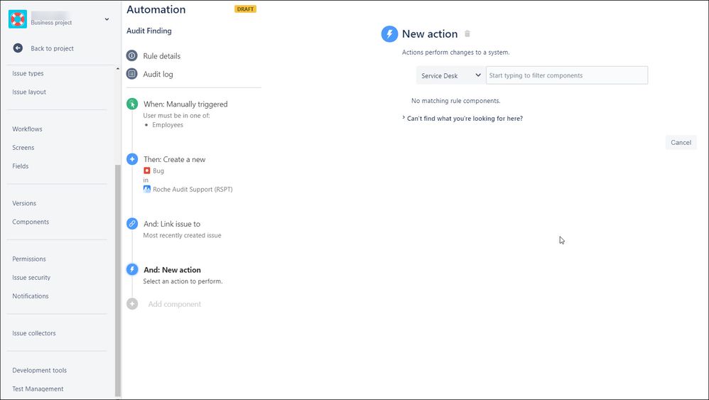Click the Audit Finding rule name
The width and height of the screenshot is (709, 400).
coord(148,31)
